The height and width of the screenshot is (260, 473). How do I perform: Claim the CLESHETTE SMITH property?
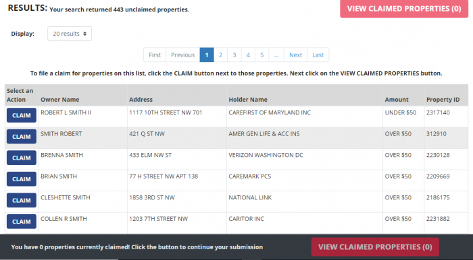tap(22, 200)
